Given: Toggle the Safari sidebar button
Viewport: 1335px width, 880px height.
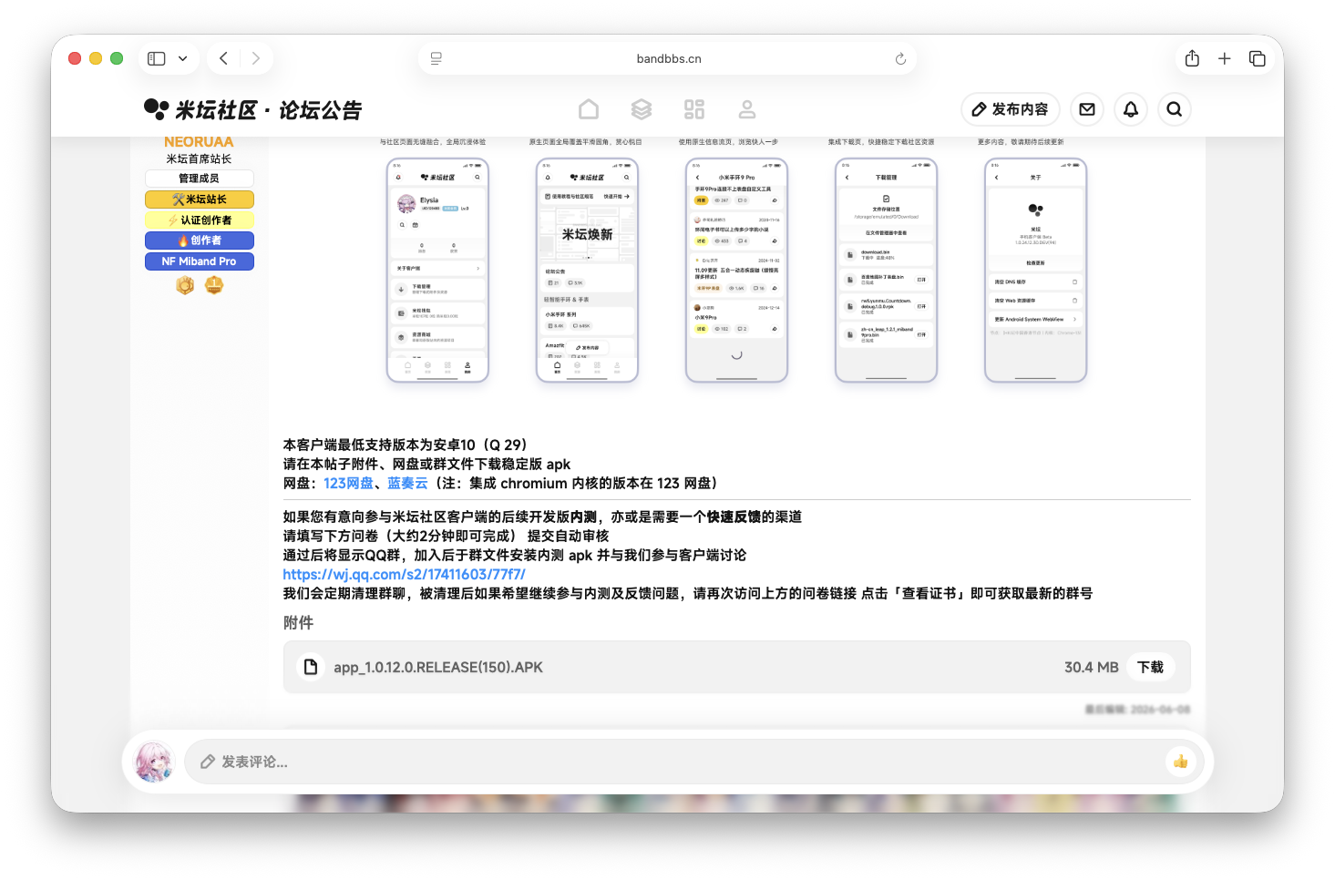Looking at the screenshot, I should click(x=157, y=58).
